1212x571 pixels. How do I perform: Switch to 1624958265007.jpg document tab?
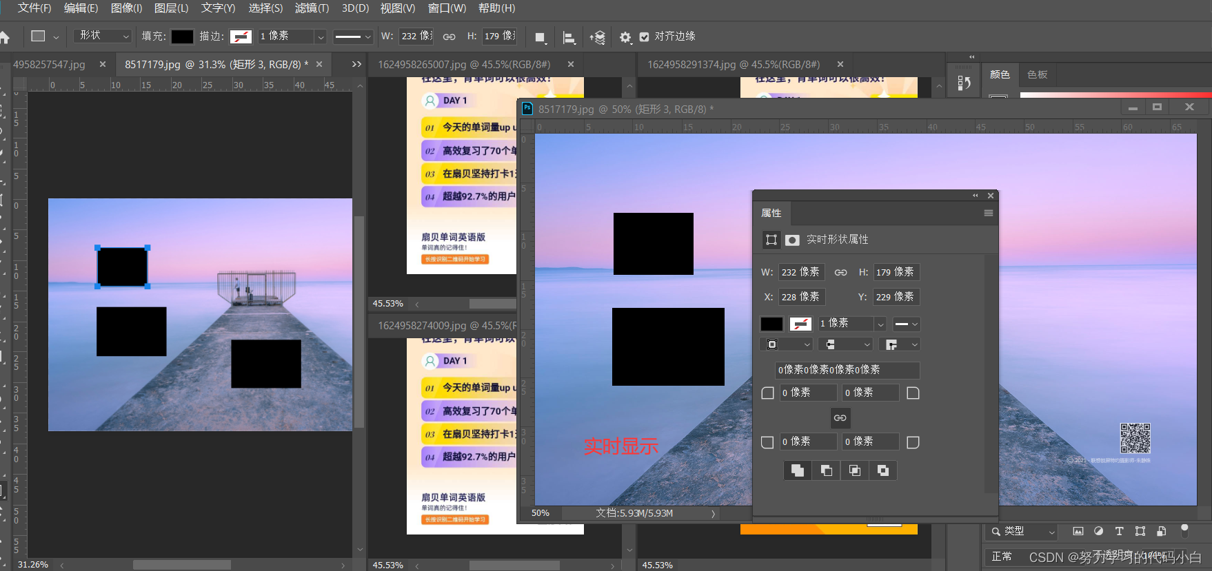[464, 64]
